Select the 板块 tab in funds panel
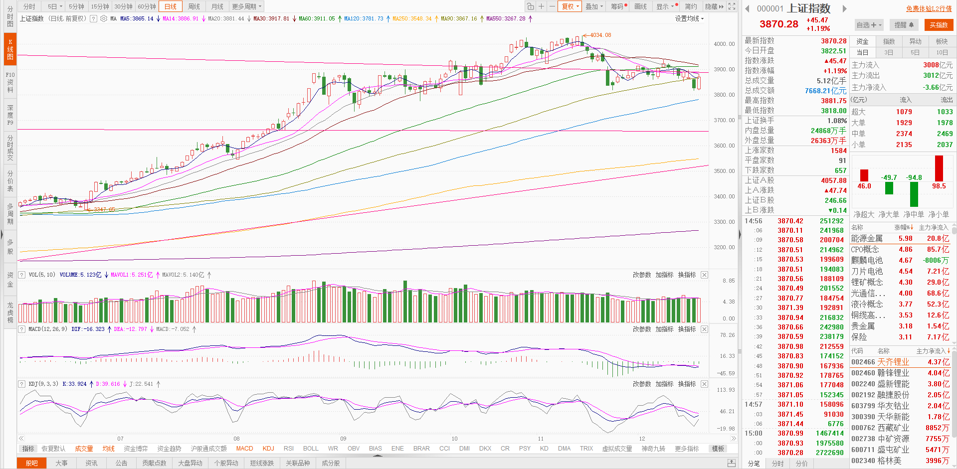The width and height of the screenshot is (957, 469). click(942, 41)
